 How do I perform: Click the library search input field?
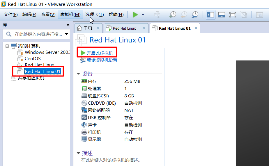36,34
